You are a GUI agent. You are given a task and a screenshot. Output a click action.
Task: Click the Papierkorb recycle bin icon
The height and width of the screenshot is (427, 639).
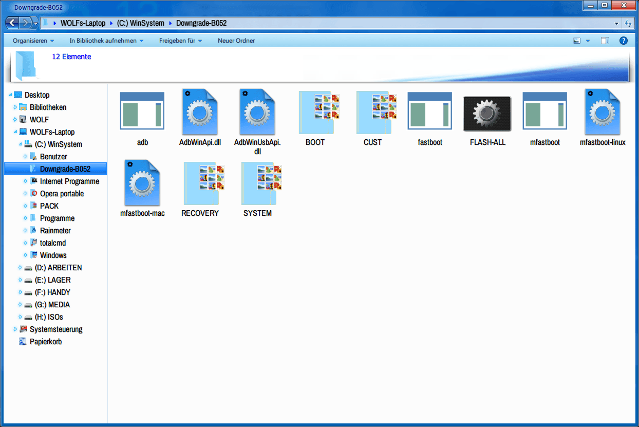[x=23, y=342]
